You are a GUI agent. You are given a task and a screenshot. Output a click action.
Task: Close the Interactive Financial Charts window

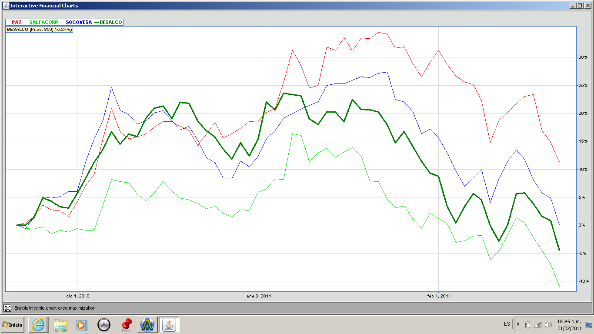tap(587, 6)
